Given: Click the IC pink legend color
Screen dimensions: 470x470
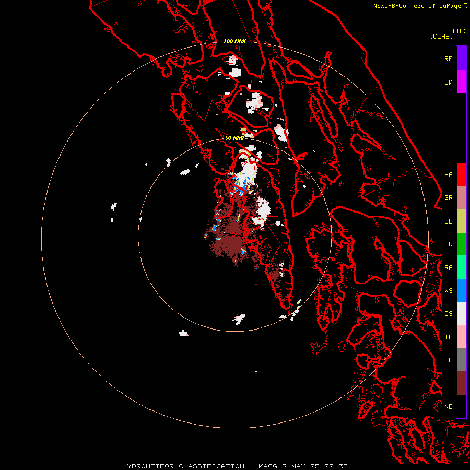Looking at the screenshot, I should (461, 337).
